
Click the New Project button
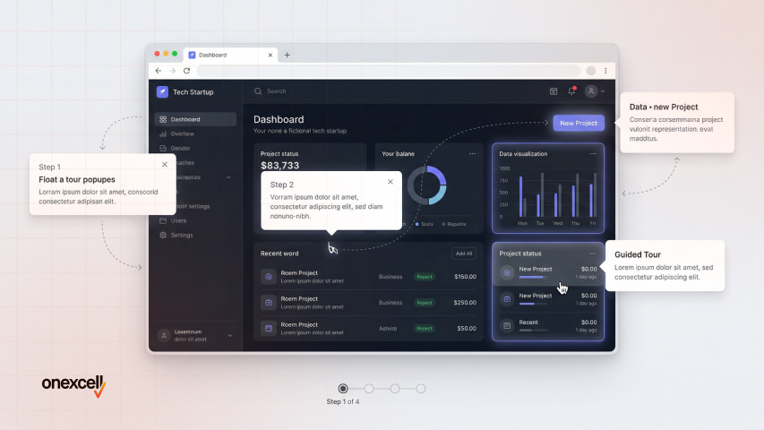[x=579, y=123]
